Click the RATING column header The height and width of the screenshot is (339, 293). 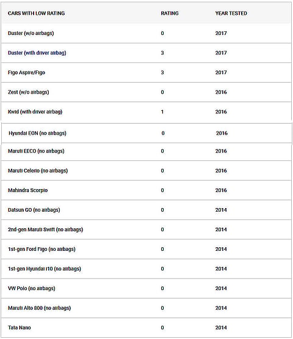click(170, 13)
